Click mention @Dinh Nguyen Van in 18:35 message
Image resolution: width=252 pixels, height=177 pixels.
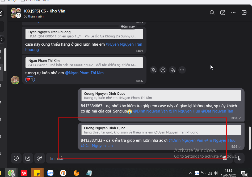[x=186, y=140]
